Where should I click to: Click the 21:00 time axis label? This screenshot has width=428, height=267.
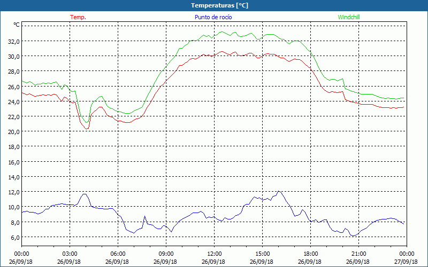pos(358,254)
